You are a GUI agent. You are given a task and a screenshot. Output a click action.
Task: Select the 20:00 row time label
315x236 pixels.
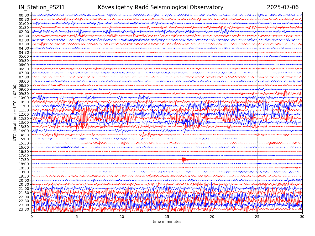24,180
